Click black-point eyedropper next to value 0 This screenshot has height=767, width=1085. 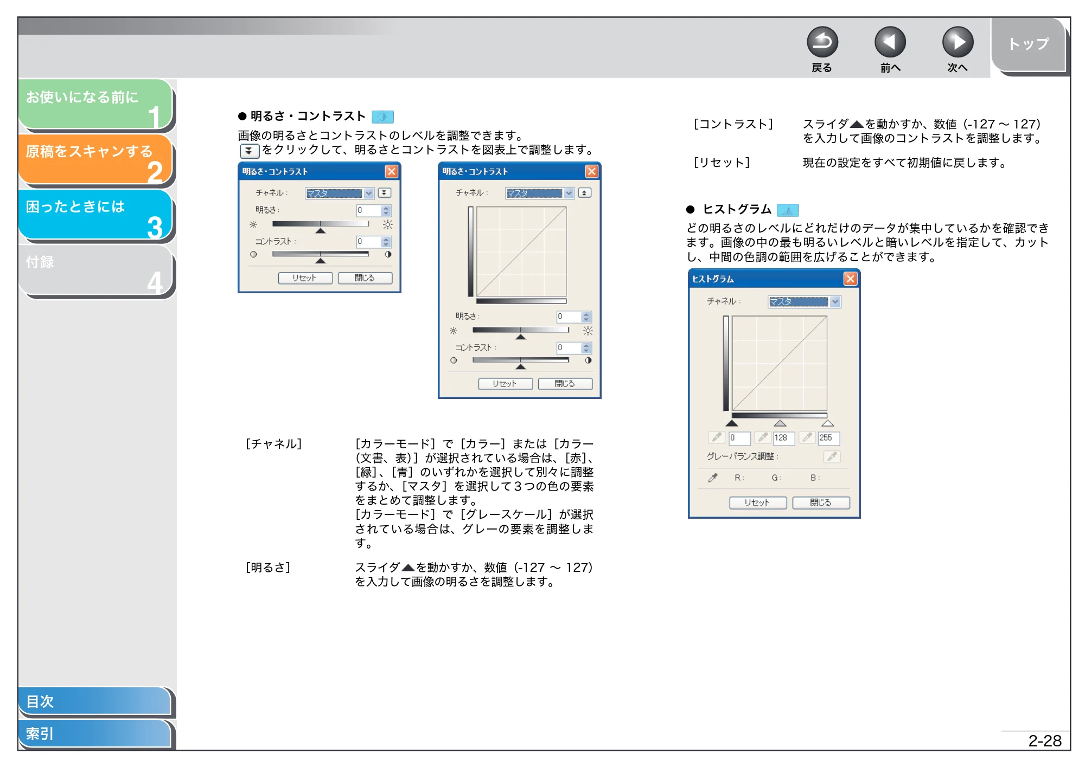[717, 437]
